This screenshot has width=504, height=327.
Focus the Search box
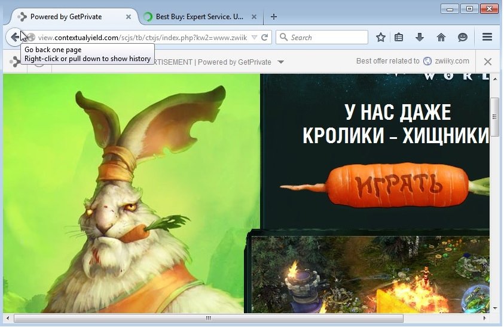tap(322, 37)
